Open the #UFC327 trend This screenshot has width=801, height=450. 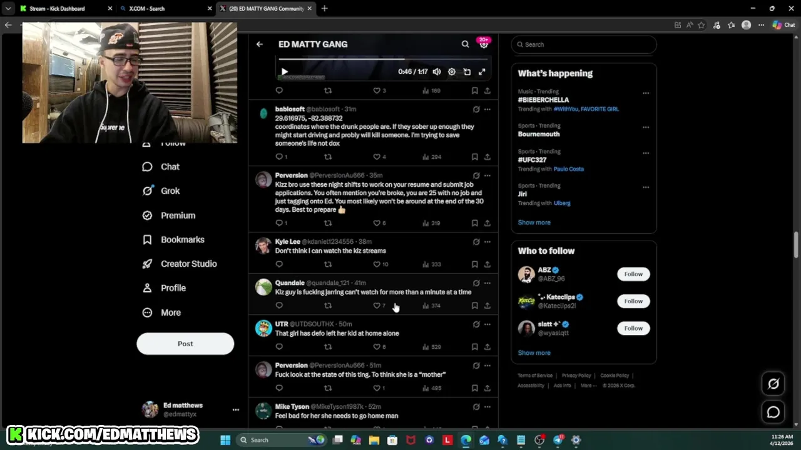532,160
